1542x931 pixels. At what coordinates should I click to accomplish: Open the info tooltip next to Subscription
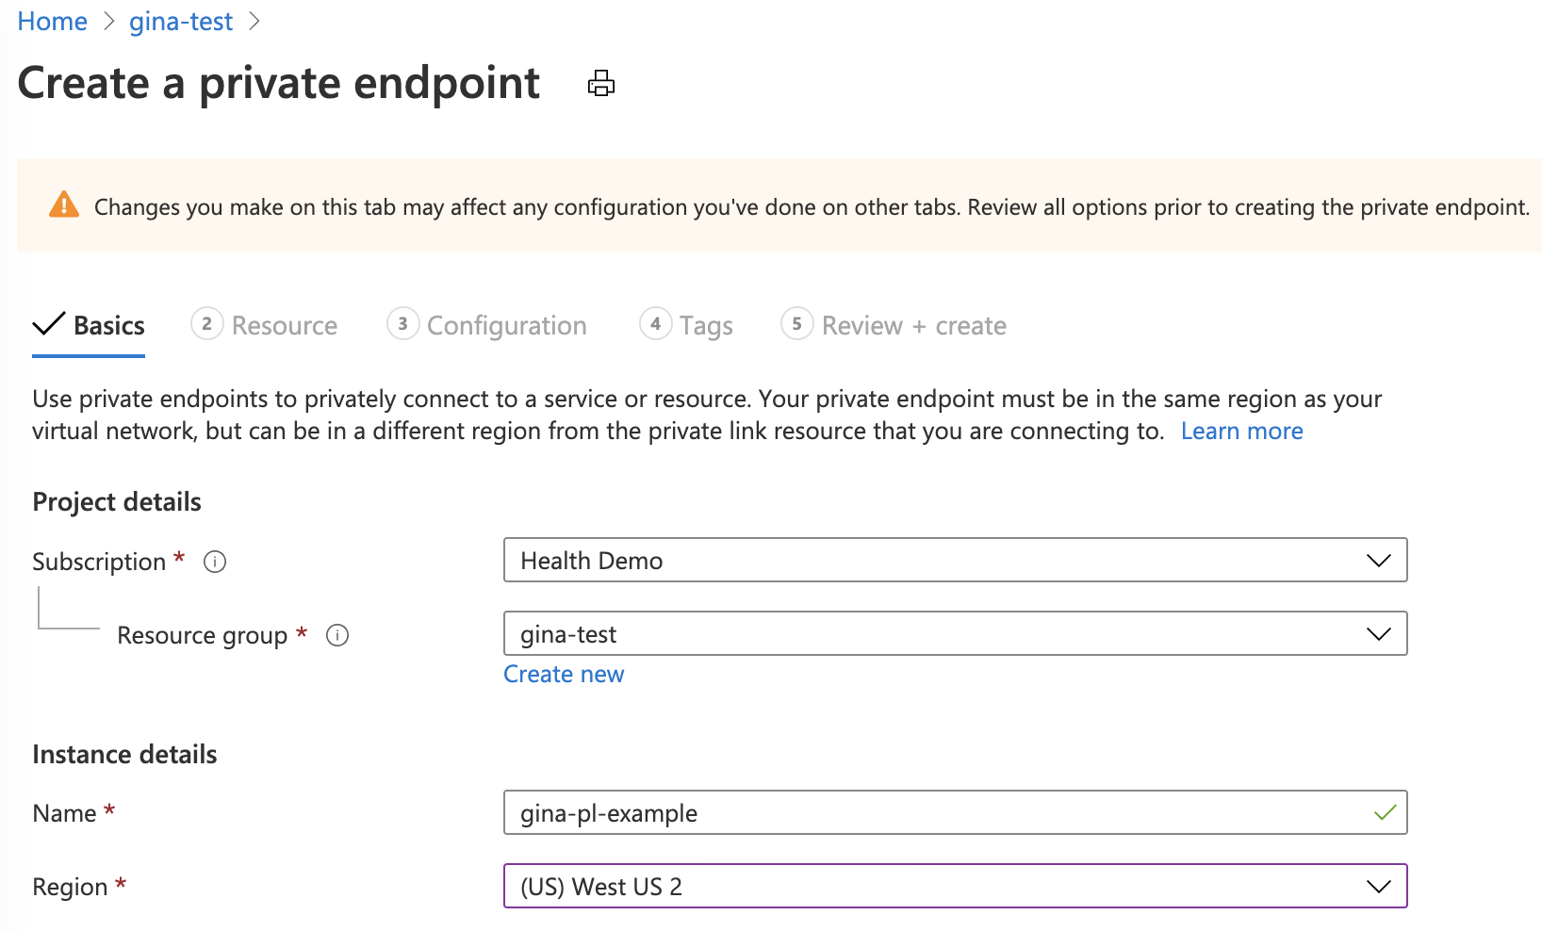pyautogui.click(x=215, y=562)
